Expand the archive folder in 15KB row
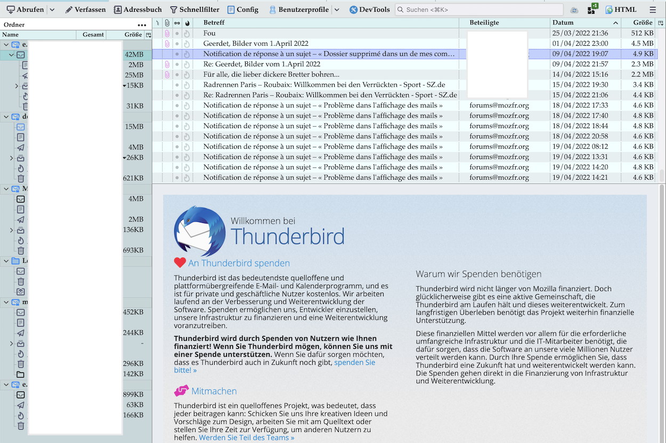The image size is (666, 443). [x=17, y=86]
